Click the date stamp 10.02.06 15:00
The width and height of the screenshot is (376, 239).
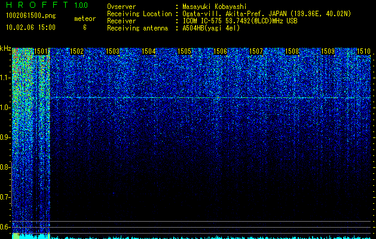pos(30,27)
